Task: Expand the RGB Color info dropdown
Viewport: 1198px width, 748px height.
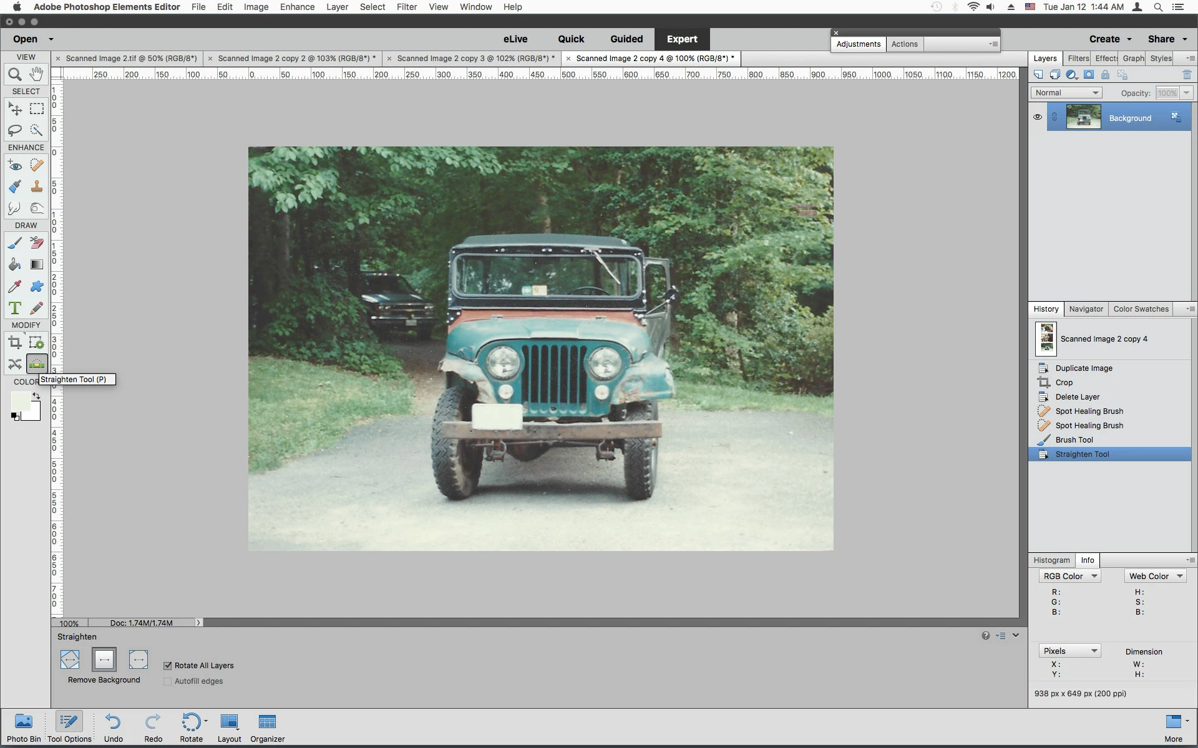Action: [x=1069, y=576]
